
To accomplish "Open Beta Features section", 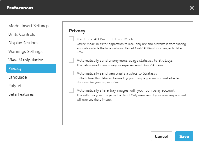I will point(21,94).
